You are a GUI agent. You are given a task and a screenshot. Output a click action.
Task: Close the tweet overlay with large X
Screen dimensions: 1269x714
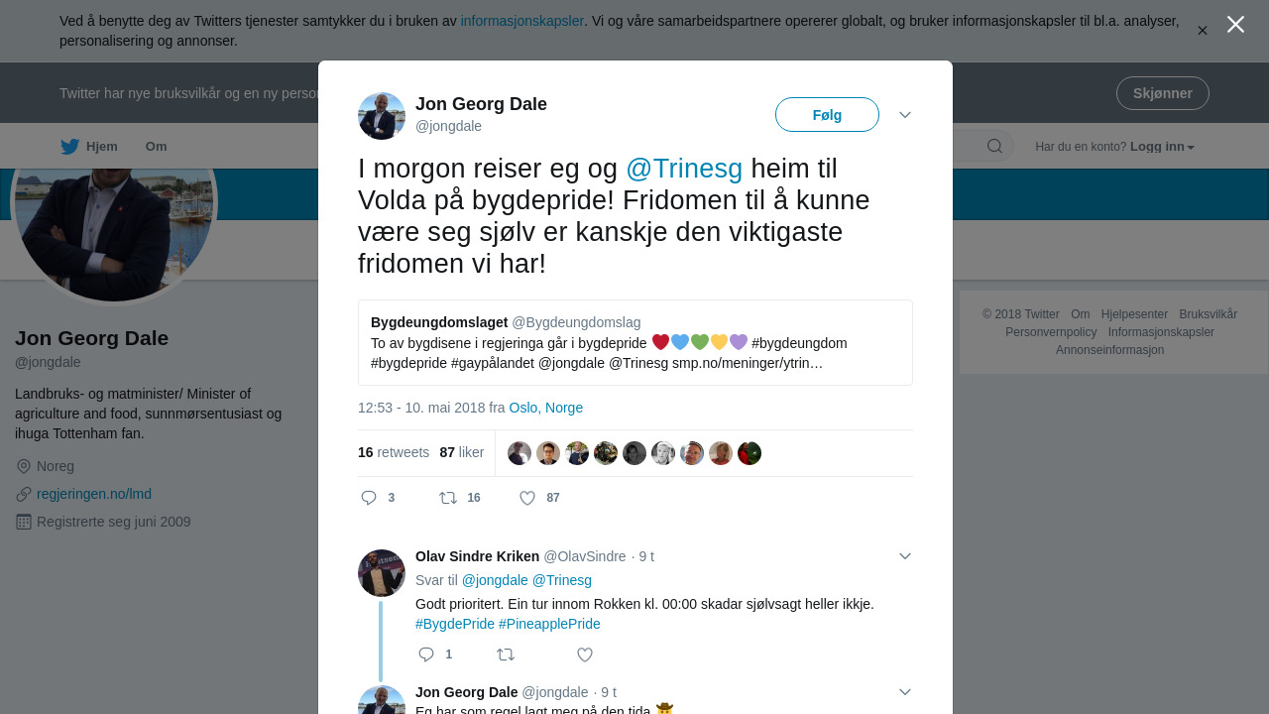pos(1235,25)
